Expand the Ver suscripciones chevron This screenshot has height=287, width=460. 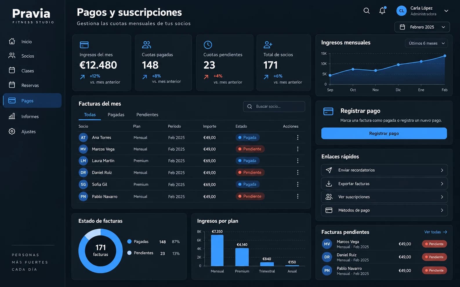pos(442,197)
